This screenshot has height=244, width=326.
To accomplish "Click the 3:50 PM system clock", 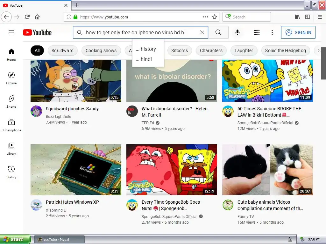I will pos(314,239).
